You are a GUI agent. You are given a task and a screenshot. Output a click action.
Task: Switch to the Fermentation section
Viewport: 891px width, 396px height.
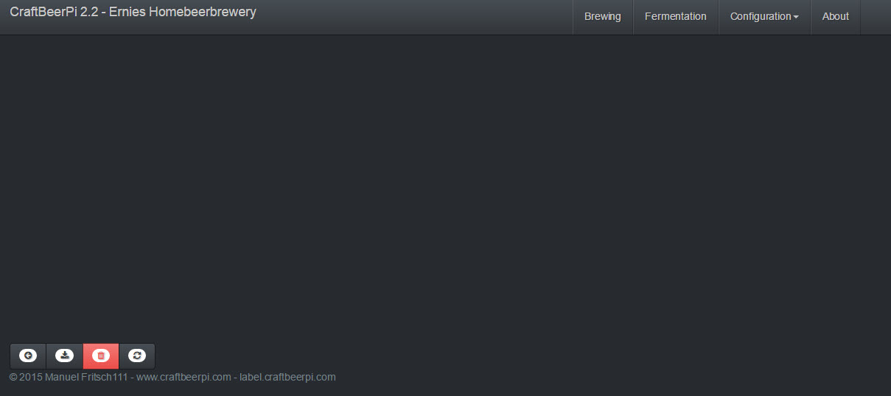pyautogui.click(x=676, y=17)
